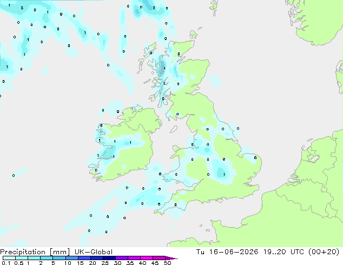Click the 'Precipitation' title text

coord(23,252)
